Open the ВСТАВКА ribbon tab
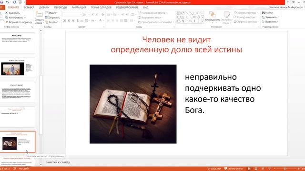The height and width of the screenshot is (171, 305). (x=29, y=8)
